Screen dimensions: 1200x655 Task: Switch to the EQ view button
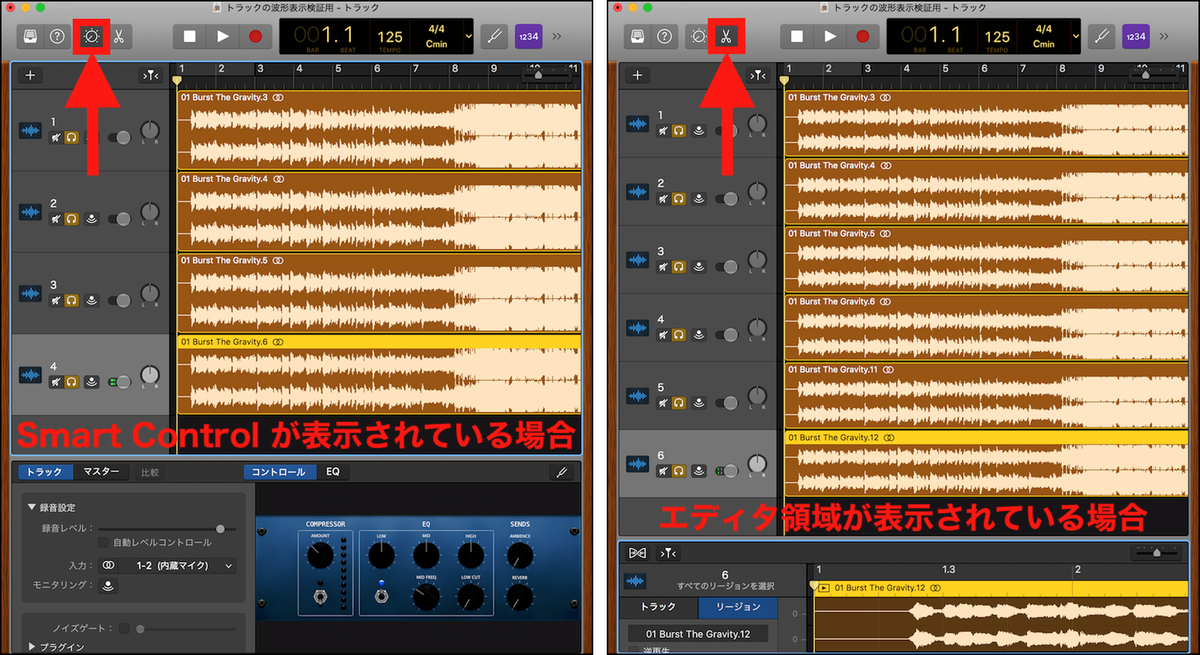click(x=333, y=472)
